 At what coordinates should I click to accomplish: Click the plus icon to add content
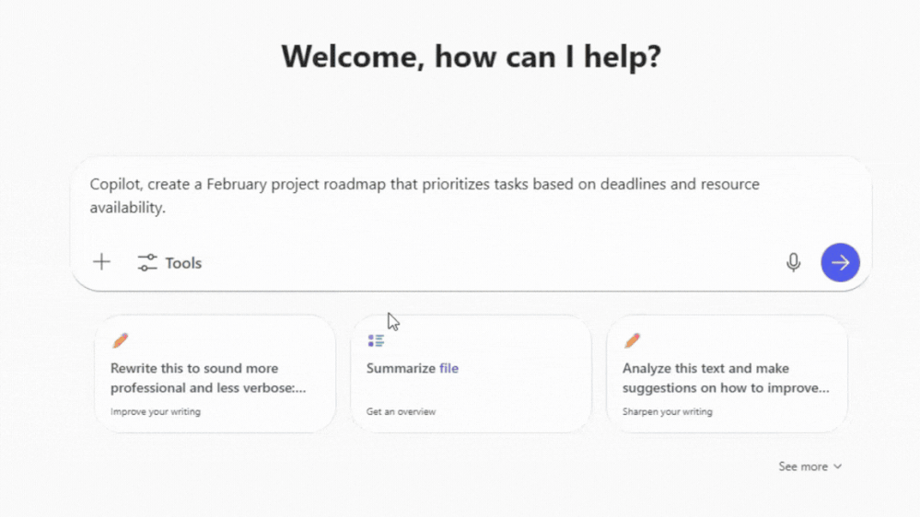tap(101, 262)
